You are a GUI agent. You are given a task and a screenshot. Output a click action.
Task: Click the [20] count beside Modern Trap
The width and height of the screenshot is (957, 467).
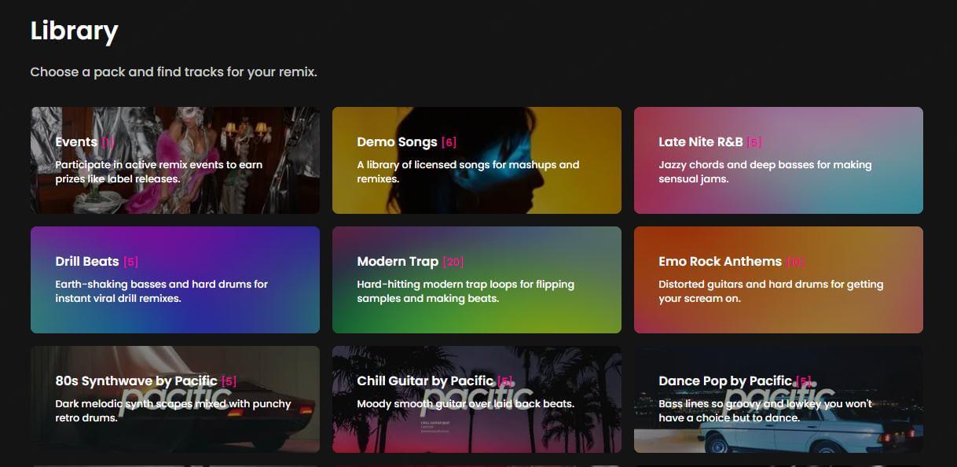click(453, 262)
